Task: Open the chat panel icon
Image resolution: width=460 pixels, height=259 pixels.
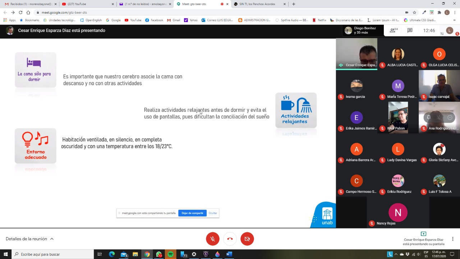Action: point(410,30)
